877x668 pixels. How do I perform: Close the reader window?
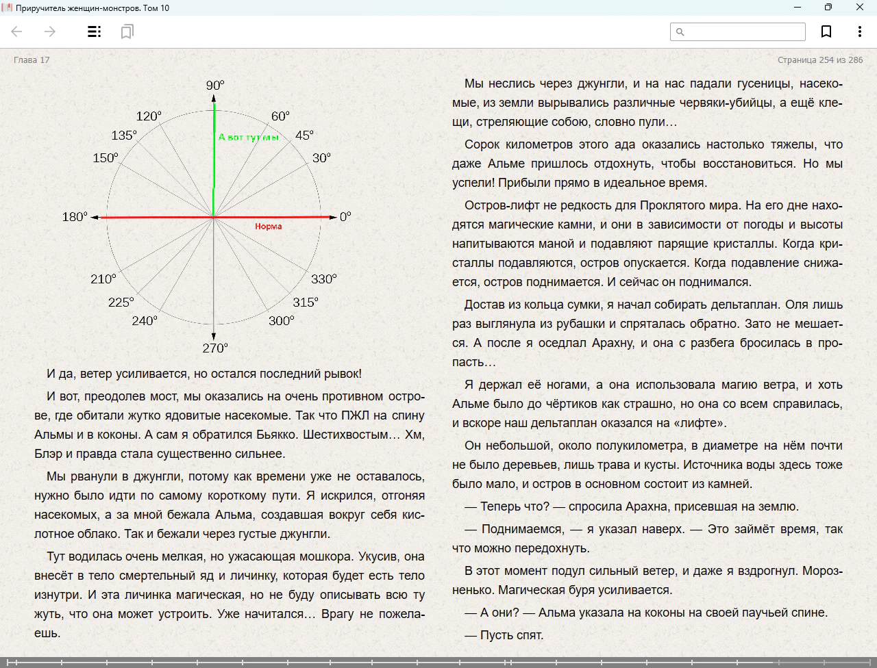point(860,8)
